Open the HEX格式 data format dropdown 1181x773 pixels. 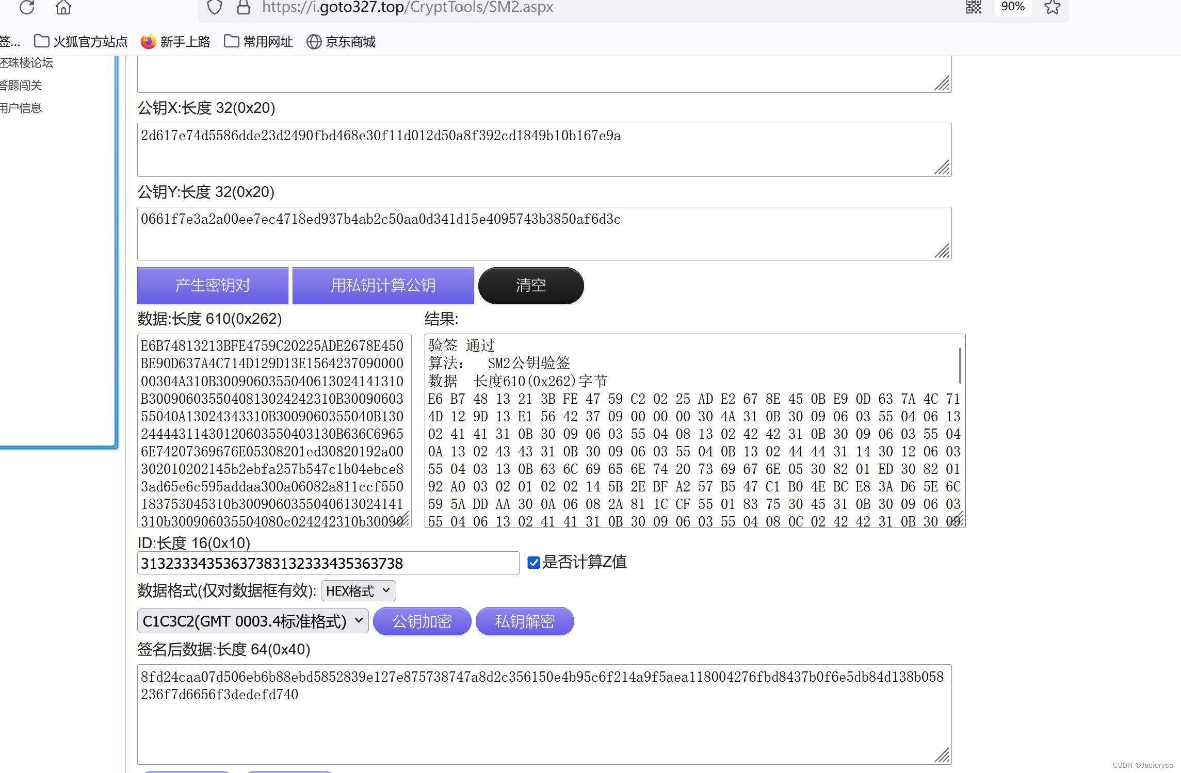358,591
